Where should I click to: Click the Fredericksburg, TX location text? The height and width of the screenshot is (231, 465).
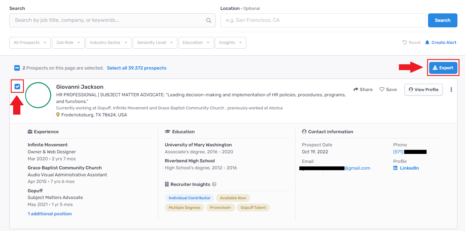coord(94,115)
